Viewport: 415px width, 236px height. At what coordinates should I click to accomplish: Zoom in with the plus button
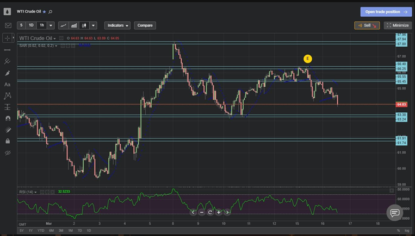point(219,212)
